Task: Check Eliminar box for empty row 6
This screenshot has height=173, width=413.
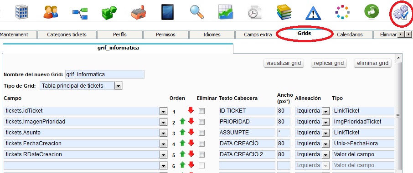Action: (x=201, y=166)
